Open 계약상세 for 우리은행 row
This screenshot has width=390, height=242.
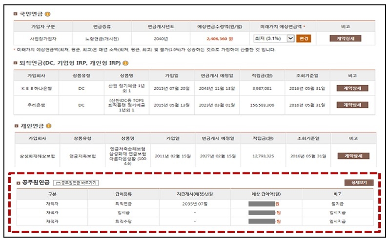click(352, 105)
